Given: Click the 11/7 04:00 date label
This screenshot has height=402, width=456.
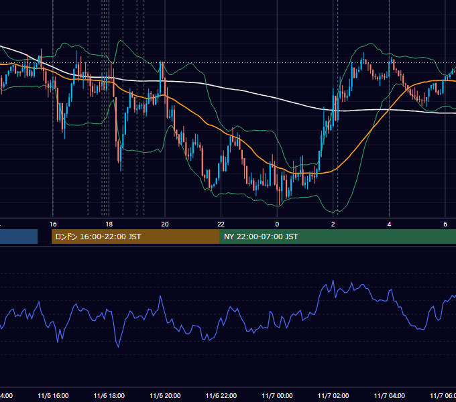Looking at the screenshot, I should [x=390, y=395].
